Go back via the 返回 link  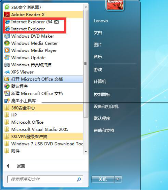(x=21, y=166)
